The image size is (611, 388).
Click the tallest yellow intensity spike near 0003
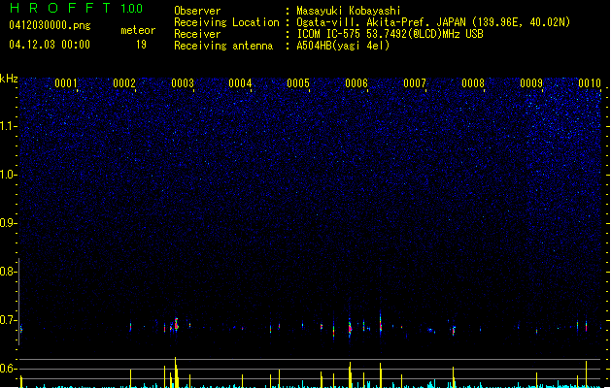[x=176, y=372]
